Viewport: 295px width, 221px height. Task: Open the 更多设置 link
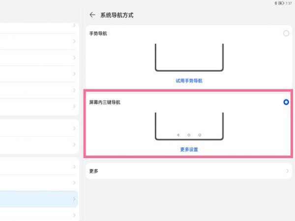pos(189,149)
